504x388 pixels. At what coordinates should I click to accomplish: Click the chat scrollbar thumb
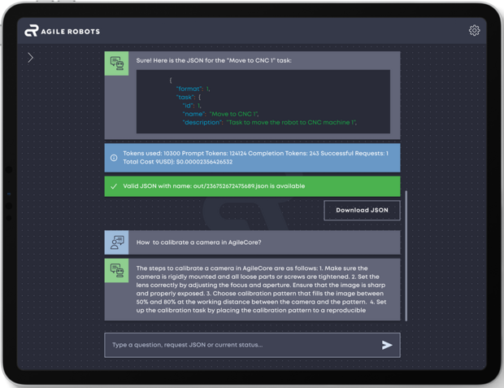coord(406,255)
